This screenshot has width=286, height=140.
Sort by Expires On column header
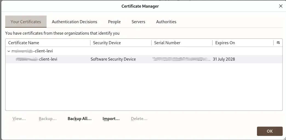coord(243,43)
